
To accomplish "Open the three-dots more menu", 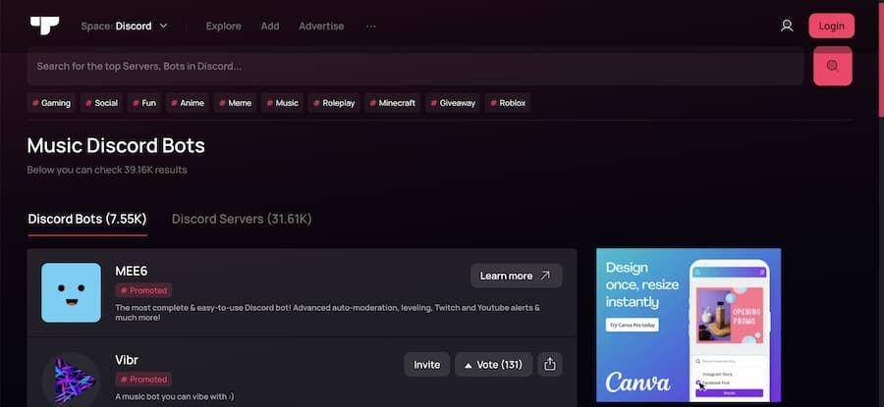I will 371,25.
